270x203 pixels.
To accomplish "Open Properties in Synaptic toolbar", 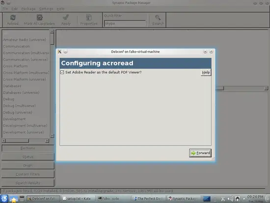I will click(89, 20).
